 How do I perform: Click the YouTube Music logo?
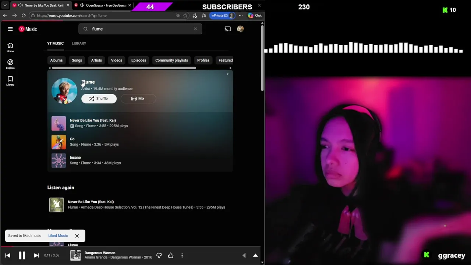[x=28, y=29]
